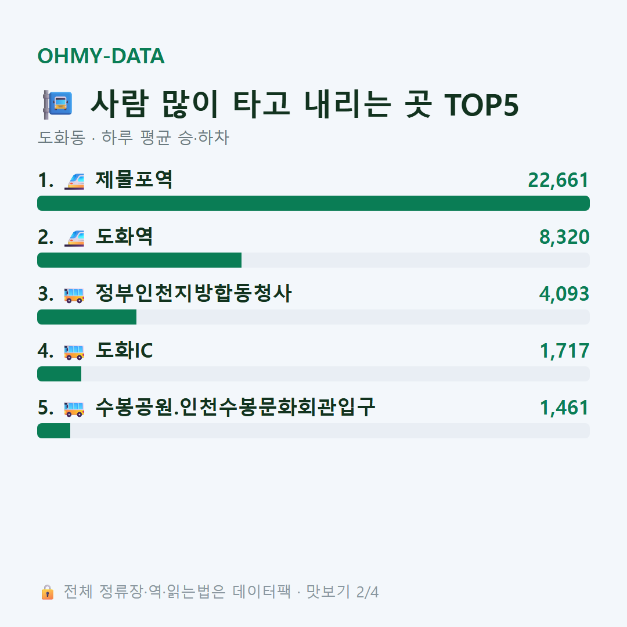Click the 도화IC stop label
Viewport: 627px width, 627px height.
(x=124, y=350)
